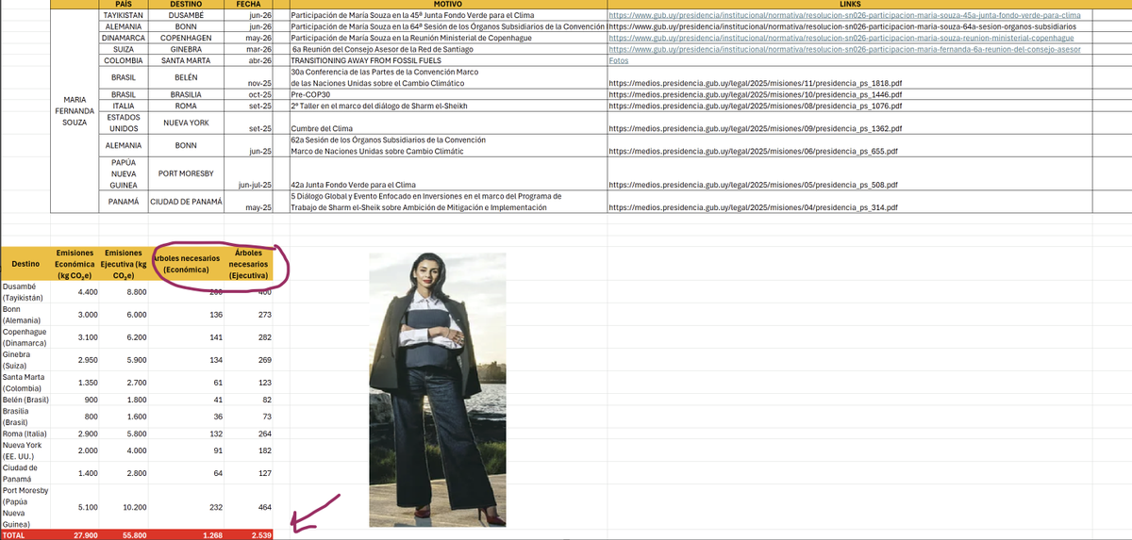The image size is (1132, 540).
Task: Click the SANTA MARTA destination cell
Action: coord(186,60)
